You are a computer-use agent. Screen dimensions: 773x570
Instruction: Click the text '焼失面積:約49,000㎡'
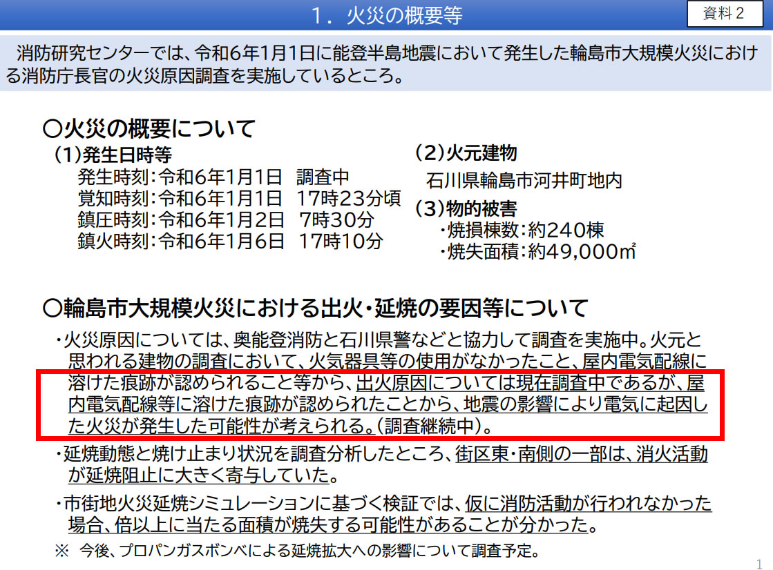coord(538,252)
